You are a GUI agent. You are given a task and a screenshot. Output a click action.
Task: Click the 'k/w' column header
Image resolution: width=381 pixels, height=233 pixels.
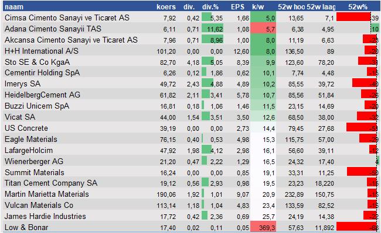258,7
